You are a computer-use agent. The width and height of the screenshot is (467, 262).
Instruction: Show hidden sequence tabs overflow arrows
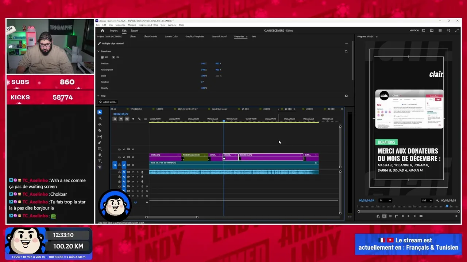342,109
